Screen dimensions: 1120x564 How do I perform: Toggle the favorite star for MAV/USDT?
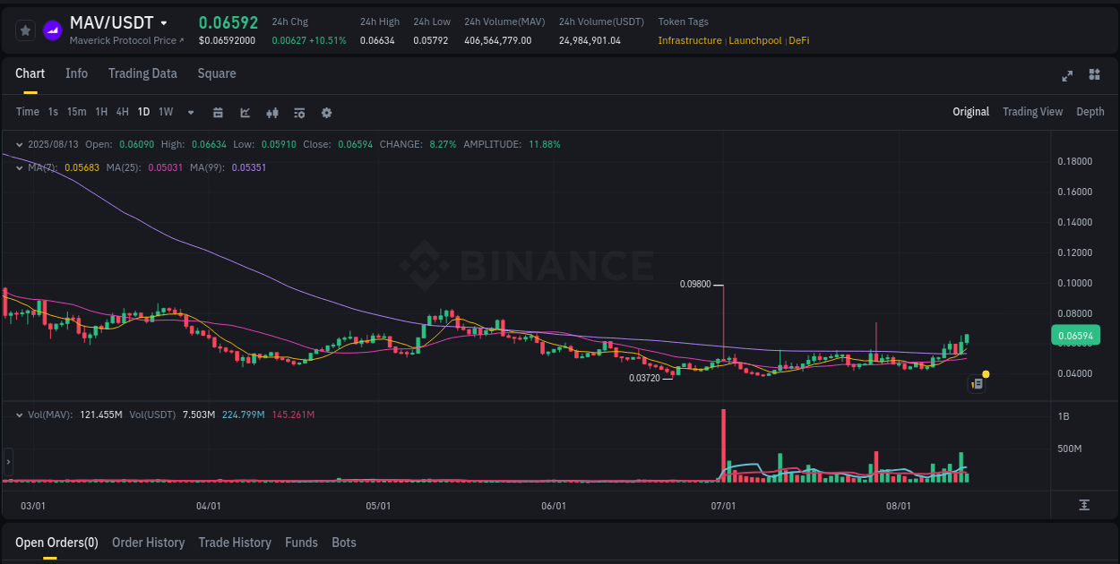coord(25,30)
